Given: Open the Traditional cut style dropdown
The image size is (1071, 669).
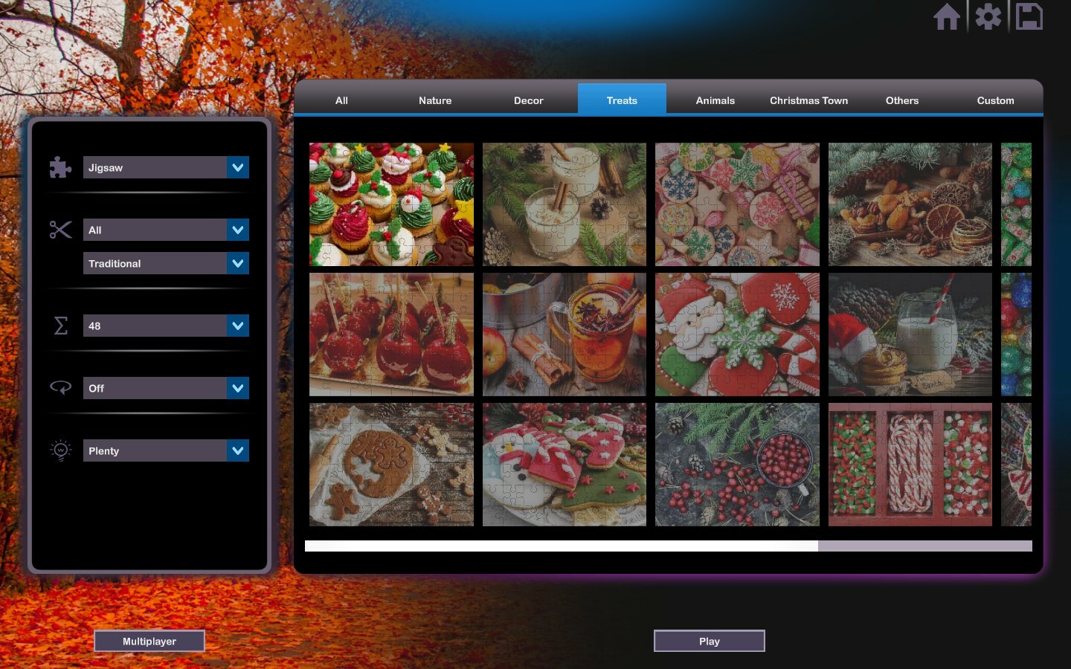Looking at the screenshot, I should (237, 263).
